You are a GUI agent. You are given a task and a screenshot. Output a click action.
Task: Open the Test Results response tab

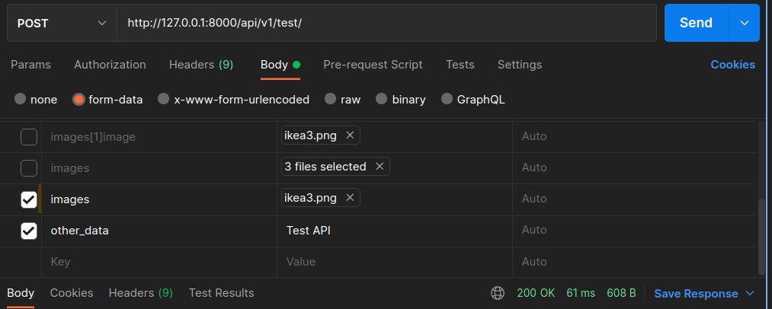221,293
